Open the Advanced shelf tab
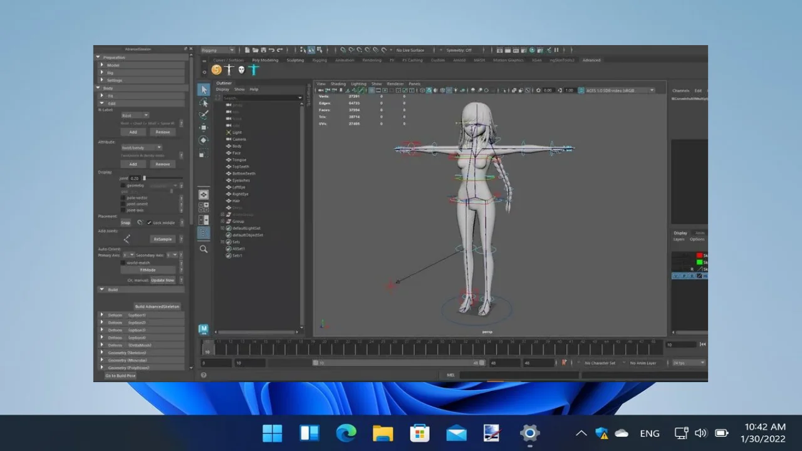Screen dimensions: 802x451 591,60
